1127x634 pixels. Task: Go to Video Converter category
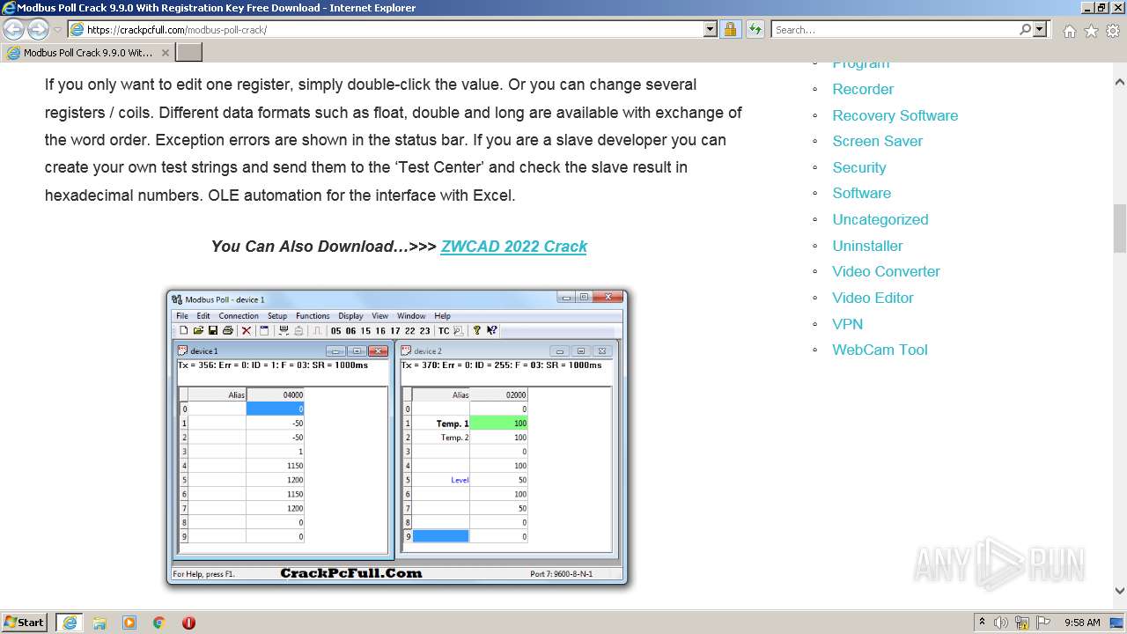pos(887,271)
